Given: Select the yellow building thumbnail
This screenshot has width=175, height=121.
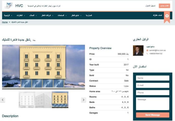Looking at the screenshot, I should click(60, 100).
